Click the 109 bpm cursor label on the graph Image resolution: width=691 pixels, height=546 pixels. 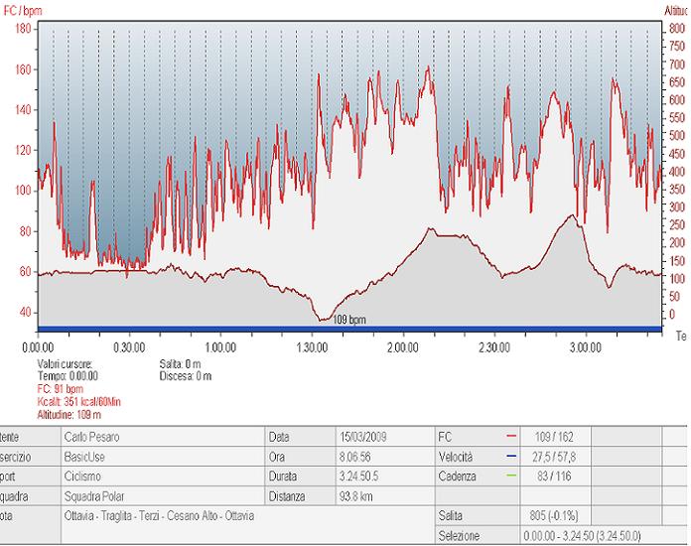point(348,320)
